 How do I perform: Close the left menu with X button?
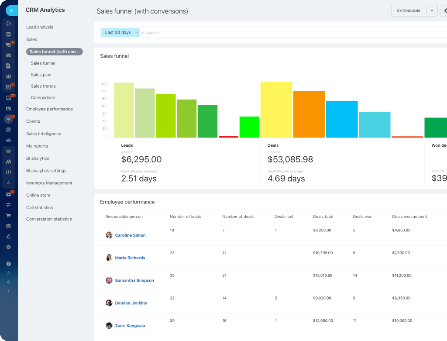point(11,10)
